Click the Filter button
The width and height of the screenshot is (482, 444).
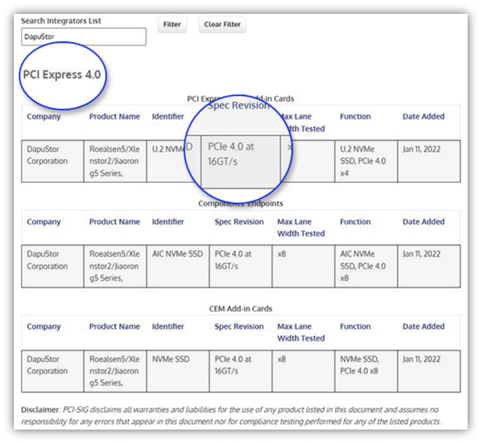pos(172,24)
